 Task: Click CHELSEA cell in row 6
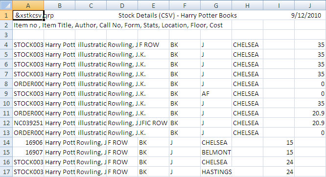(247, 64)
